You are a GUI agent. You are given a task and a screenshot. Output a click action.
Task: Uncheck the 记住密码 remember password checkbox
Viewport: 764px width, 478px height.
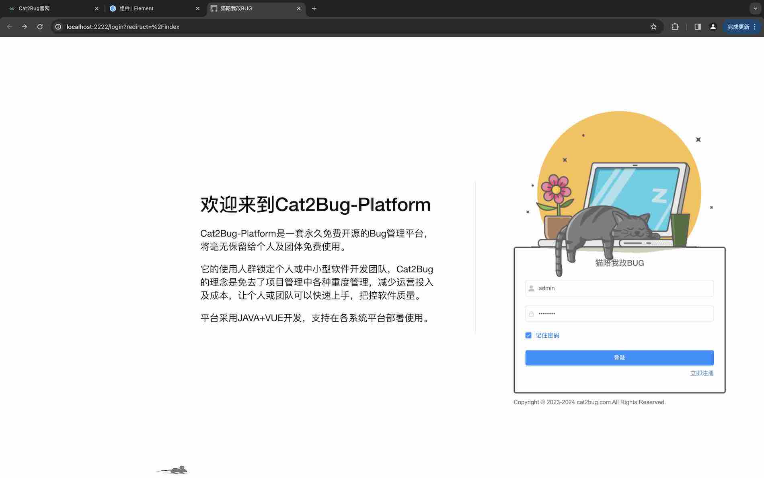coord(528,335)
